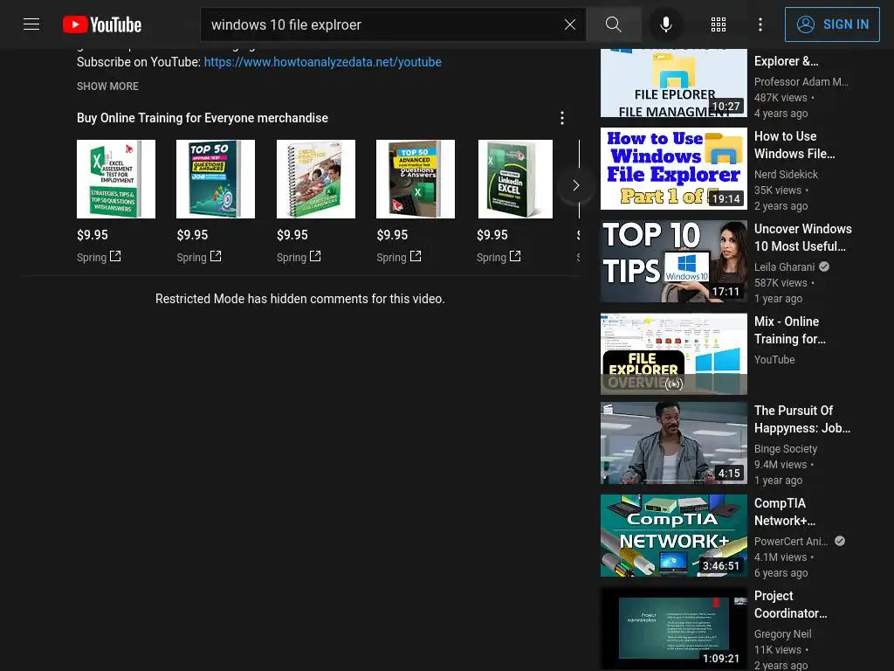This screenshot has width=894, height=671.
Task: Open the hamburger guide menu
Action: [31, 24]
